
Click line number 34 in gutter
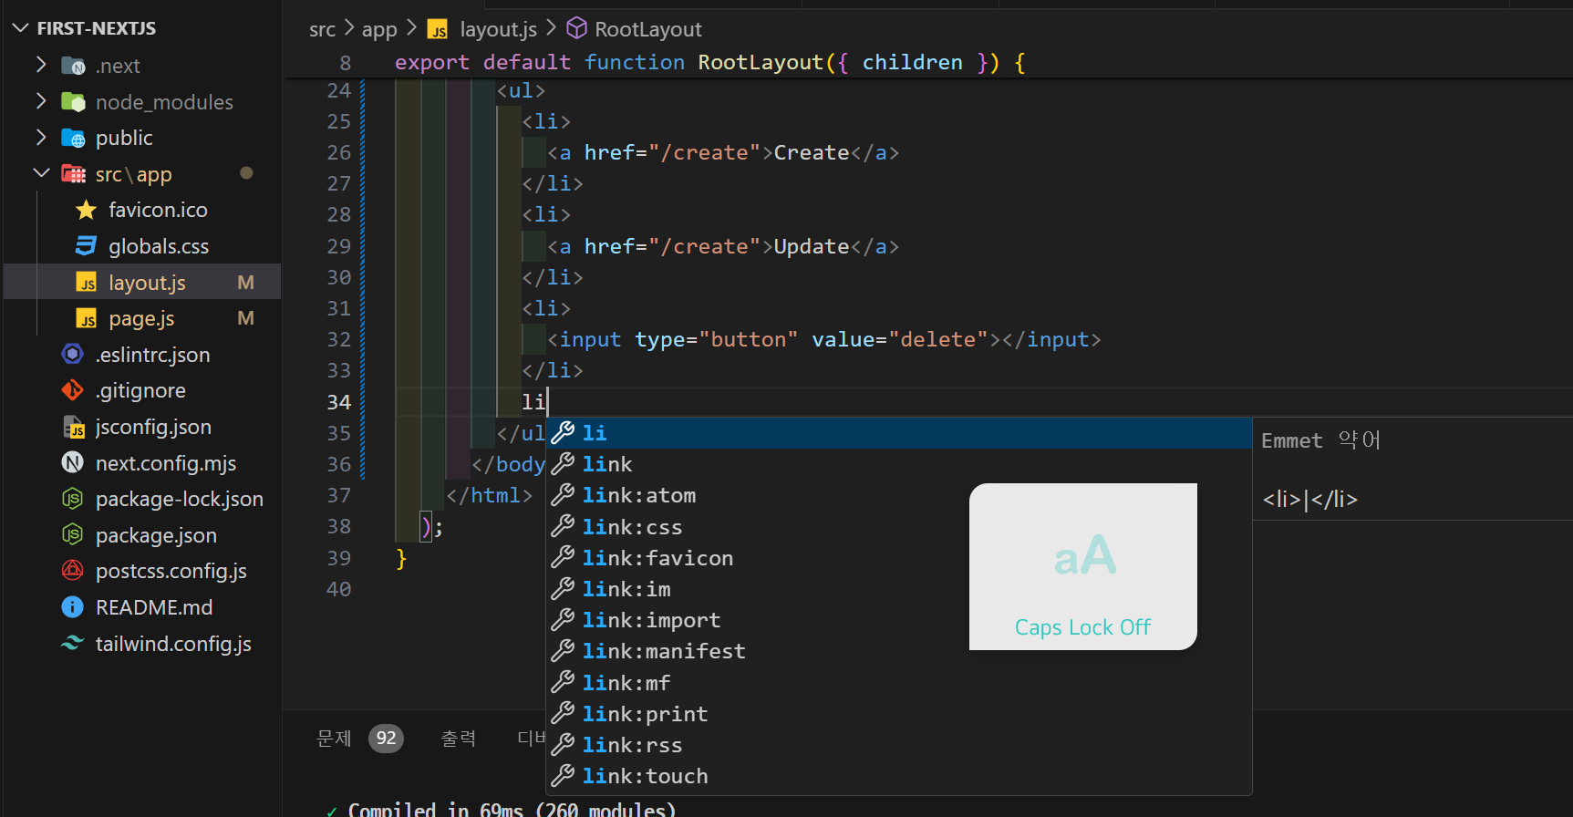click(339, 402)
